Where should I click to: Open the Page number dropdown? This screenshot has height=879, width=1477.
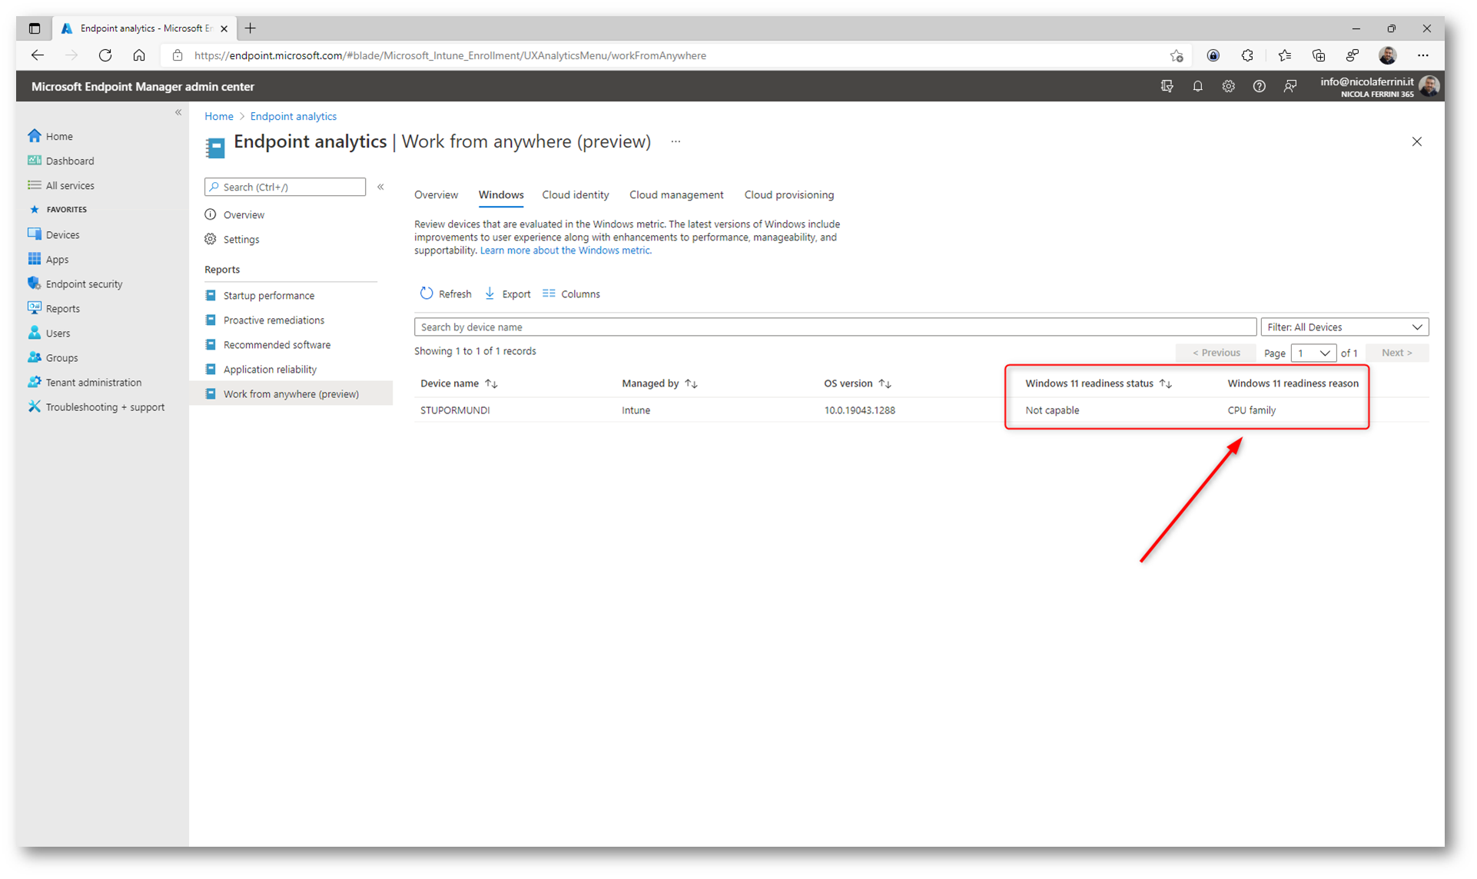[x=1313, y=353]
